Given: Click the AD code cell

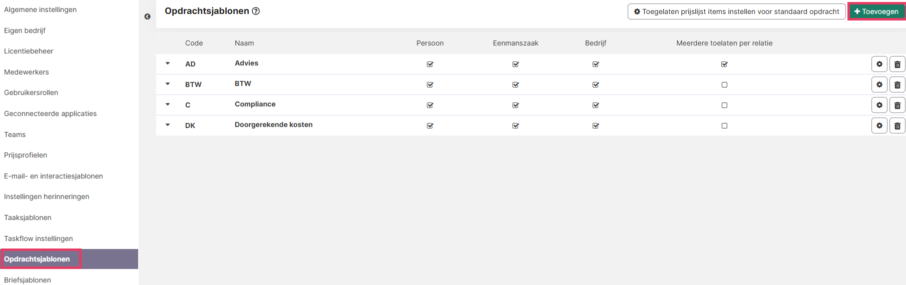Looking at the screenshot, I should [x=190, y=64].
